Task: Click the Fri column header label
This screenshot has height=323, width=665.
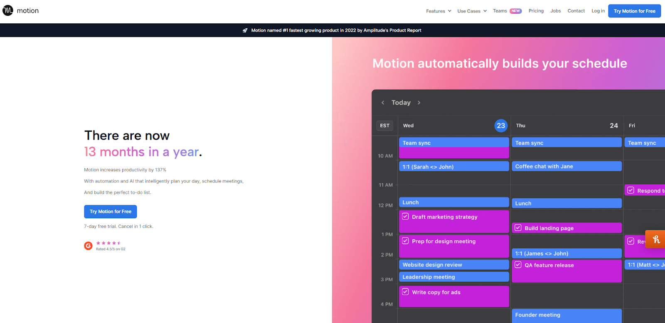Action: pos(632,126)
